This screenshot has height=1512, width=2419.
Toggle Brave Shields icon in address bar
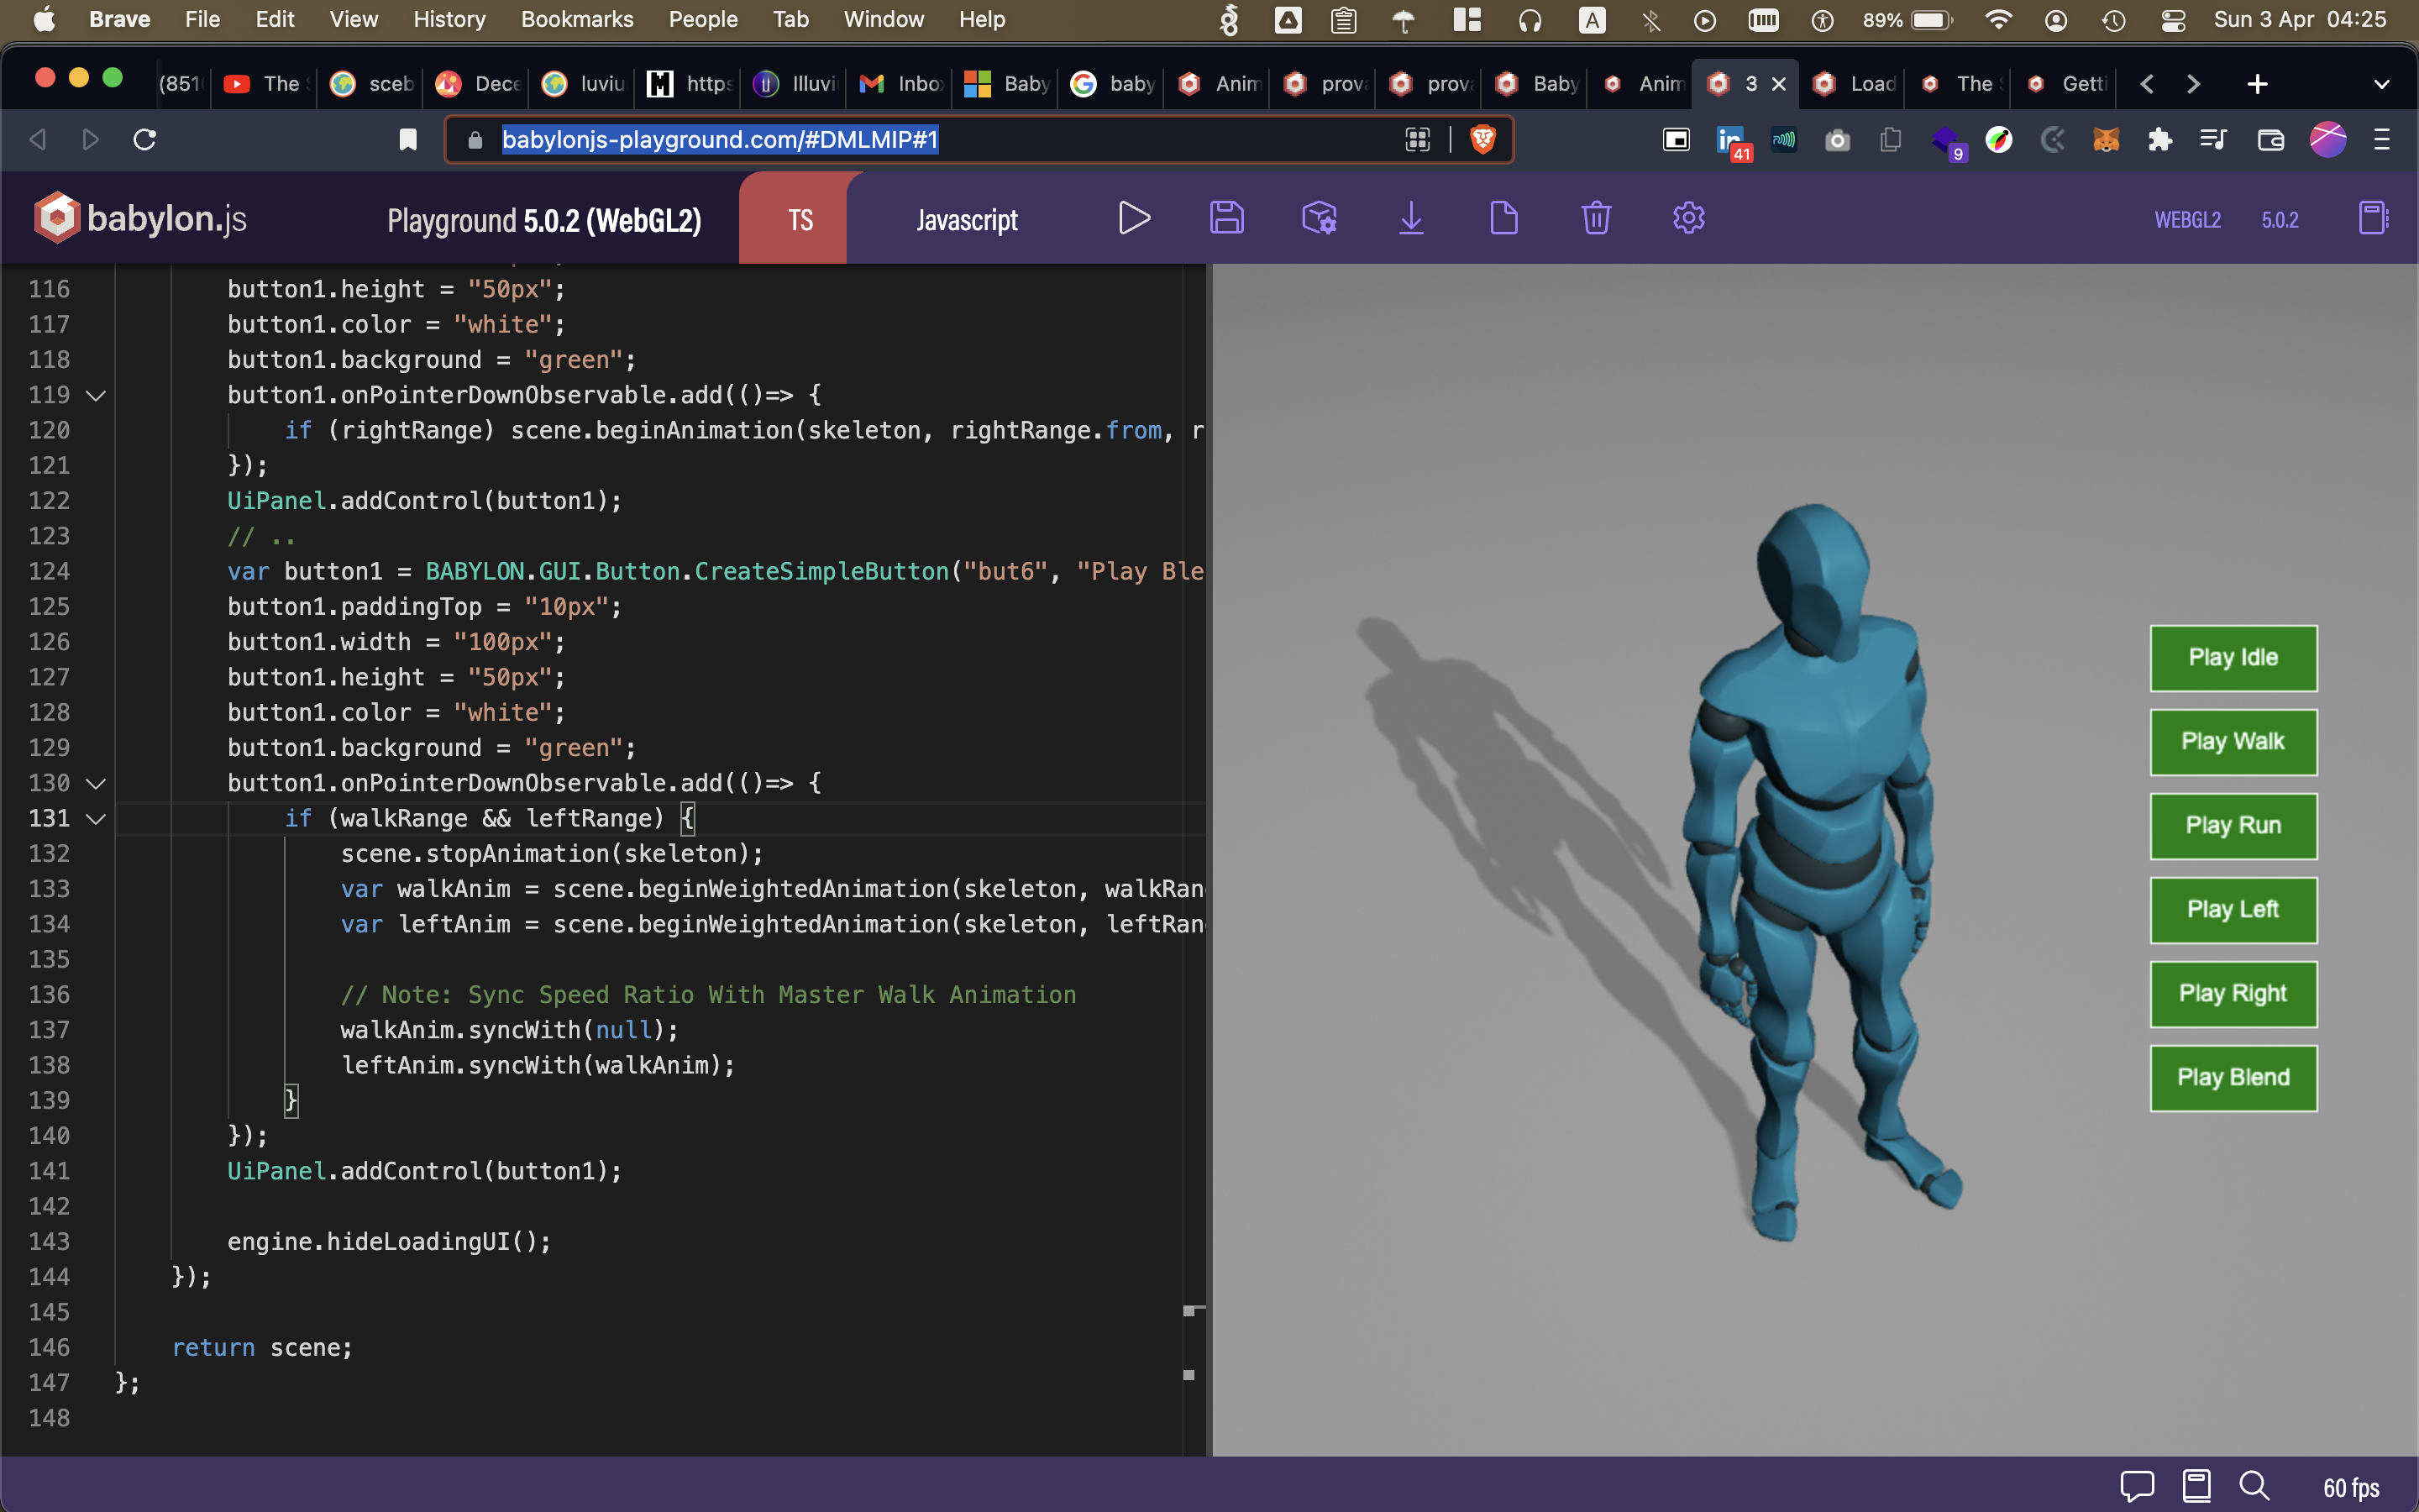coord(1482,140)
